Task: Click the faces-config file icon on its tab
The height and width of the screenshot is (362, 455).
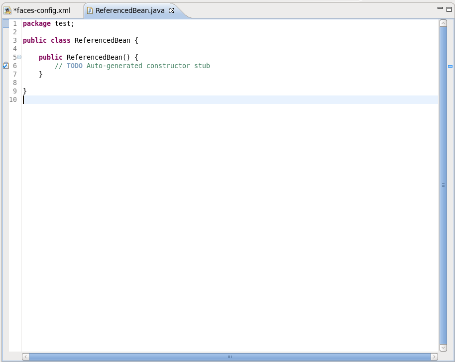Action: pos(7,10)
